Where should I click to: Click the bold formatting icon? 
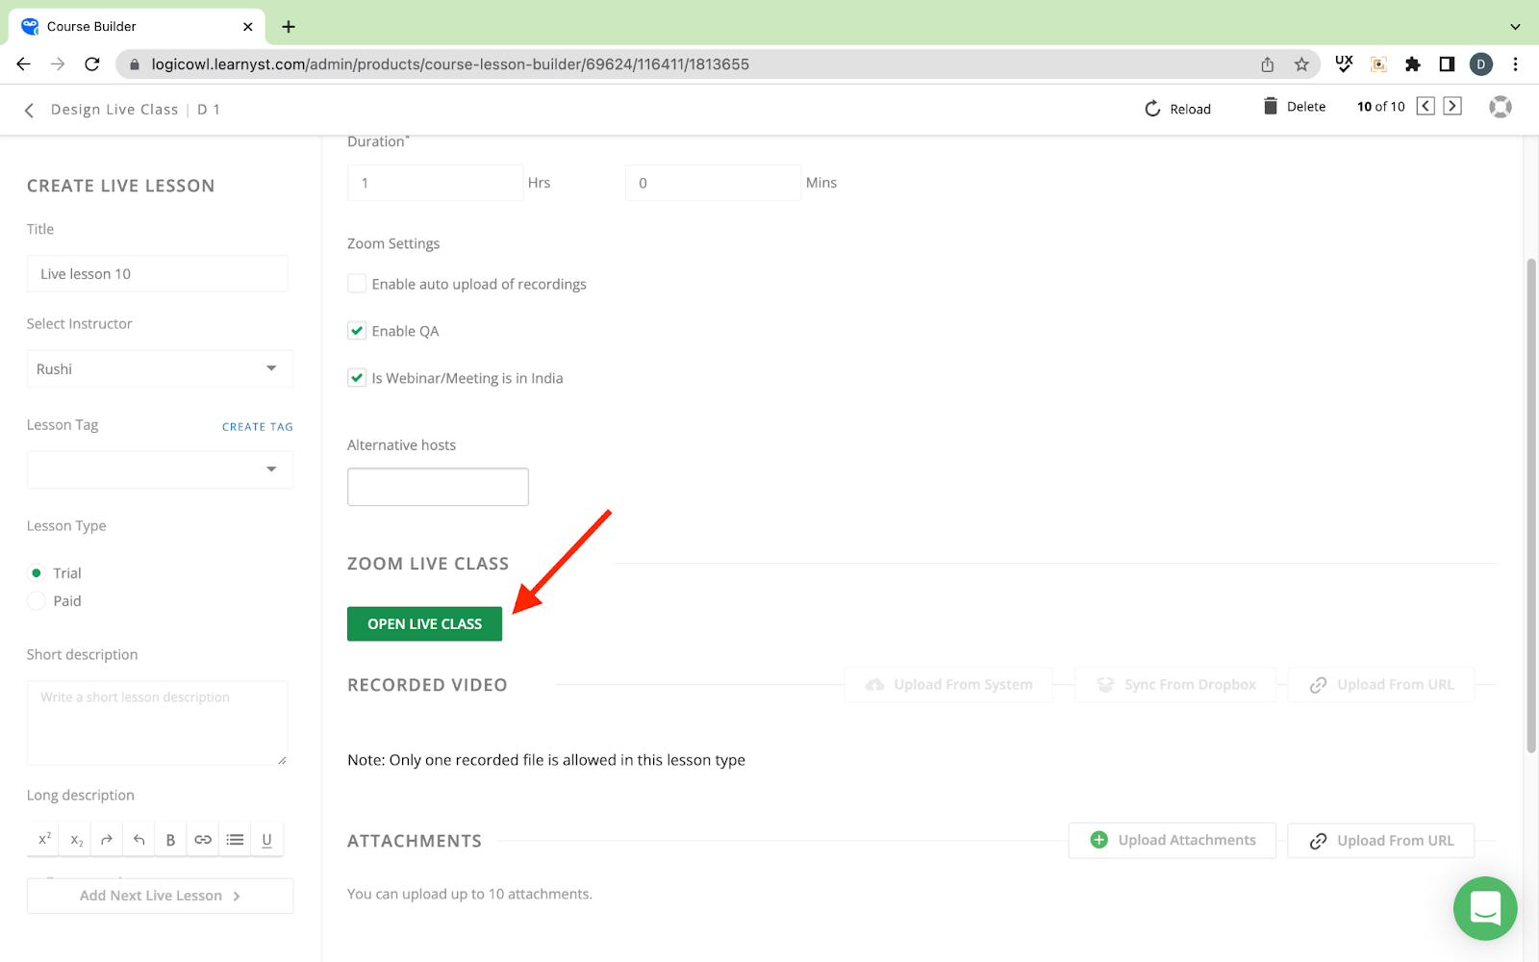tap(170, 840)
